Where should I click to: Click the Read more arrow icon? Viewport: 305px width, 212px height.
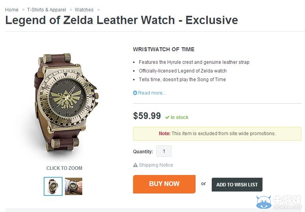[x=135, y=93]
